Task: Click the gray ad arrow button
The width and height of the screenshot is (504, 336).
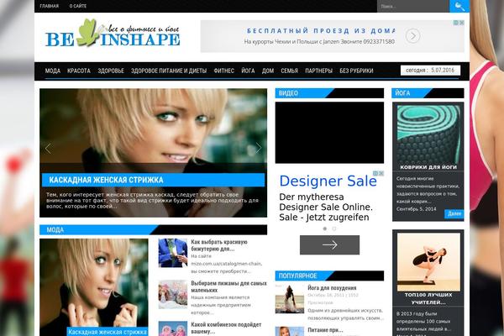Action: [330, 245]
